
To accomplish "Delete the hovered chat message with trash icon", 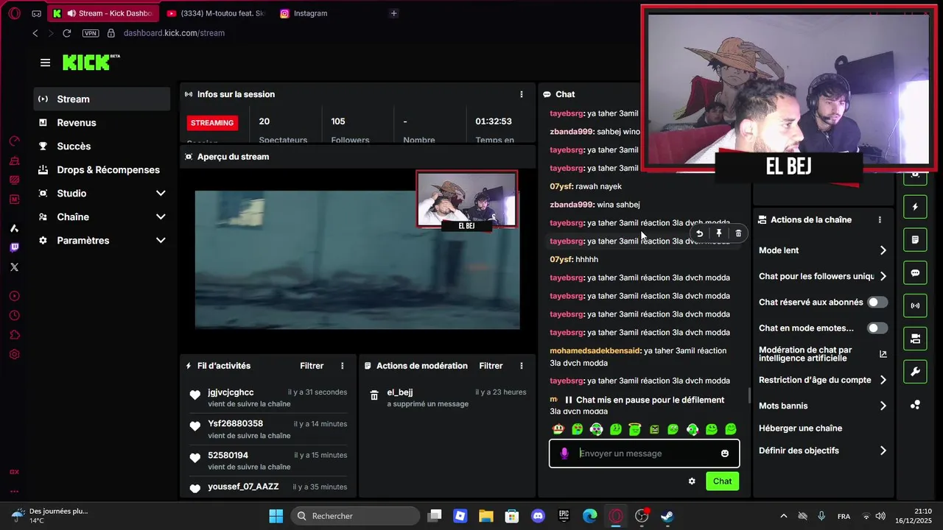I will coord(738,233).
